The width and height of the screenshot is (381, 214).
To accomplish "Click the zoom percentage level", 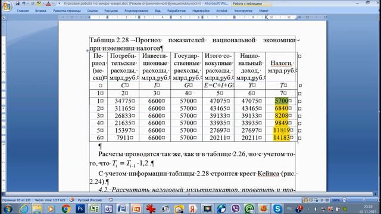I will coord(336,200).
